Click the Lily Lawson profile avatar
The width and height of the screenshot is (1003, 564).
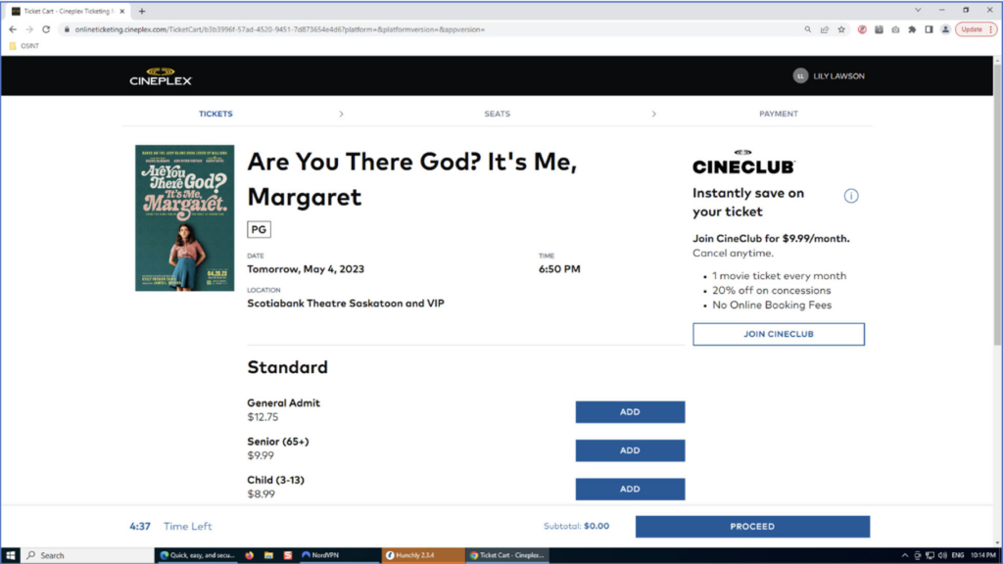800,76
